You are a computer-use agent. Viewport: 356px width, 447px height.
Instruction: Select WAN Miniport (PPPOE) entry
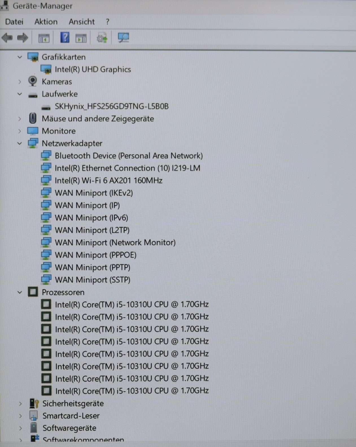(x=95, y=255)
